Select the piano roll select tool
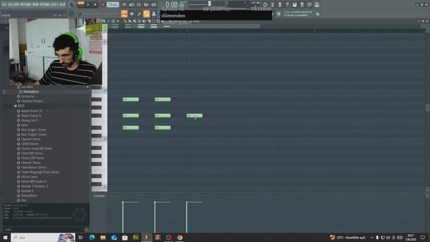The width and height of the screenshot is (430, 242). [x=154, y=21]
